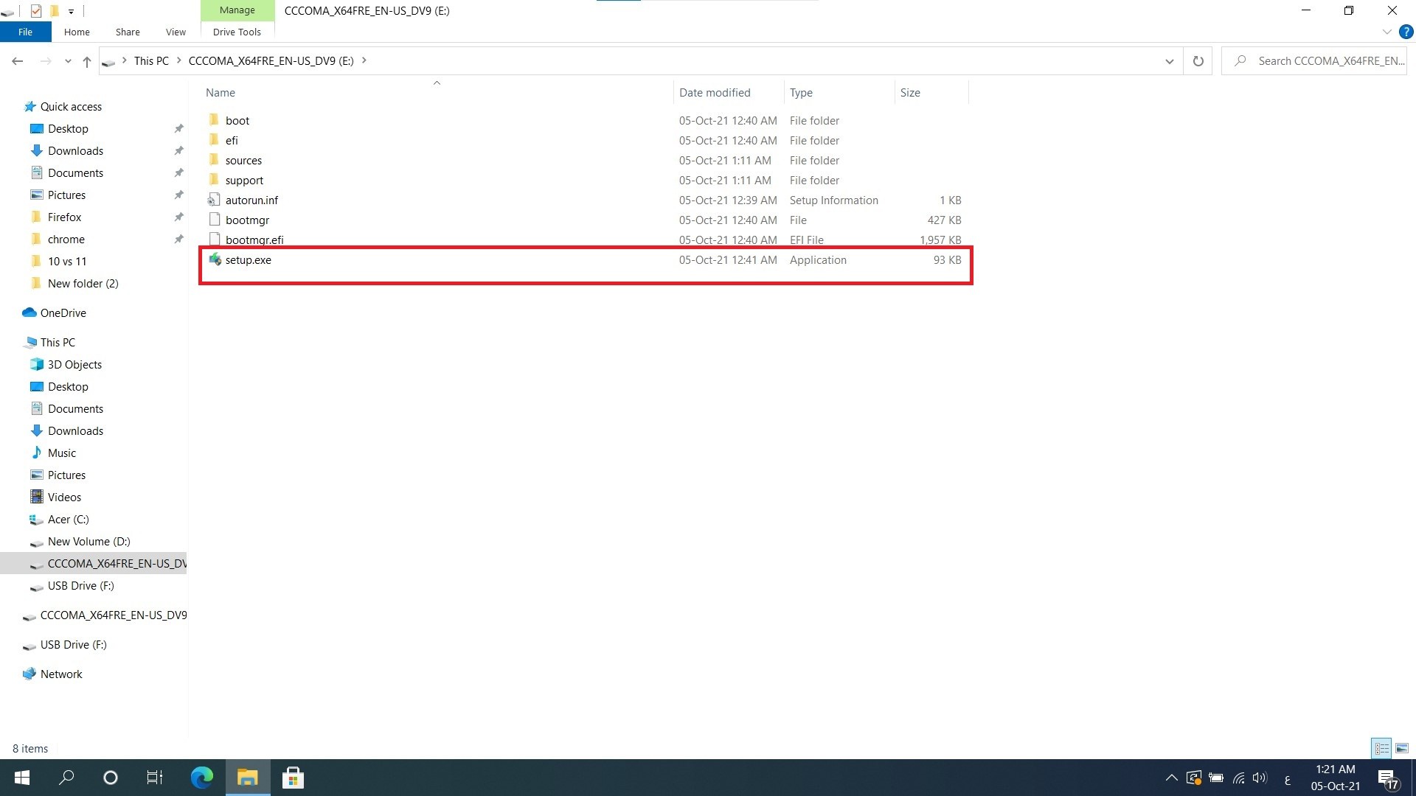Open the File menu
This screenshot has width=1416, height=796.
(x=25, y=32)
